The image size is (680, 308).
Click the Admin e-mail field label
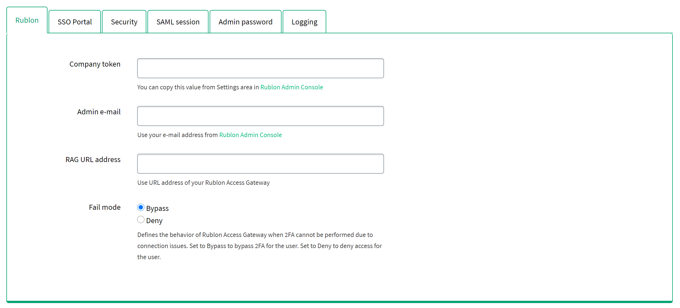coord(99,112)
